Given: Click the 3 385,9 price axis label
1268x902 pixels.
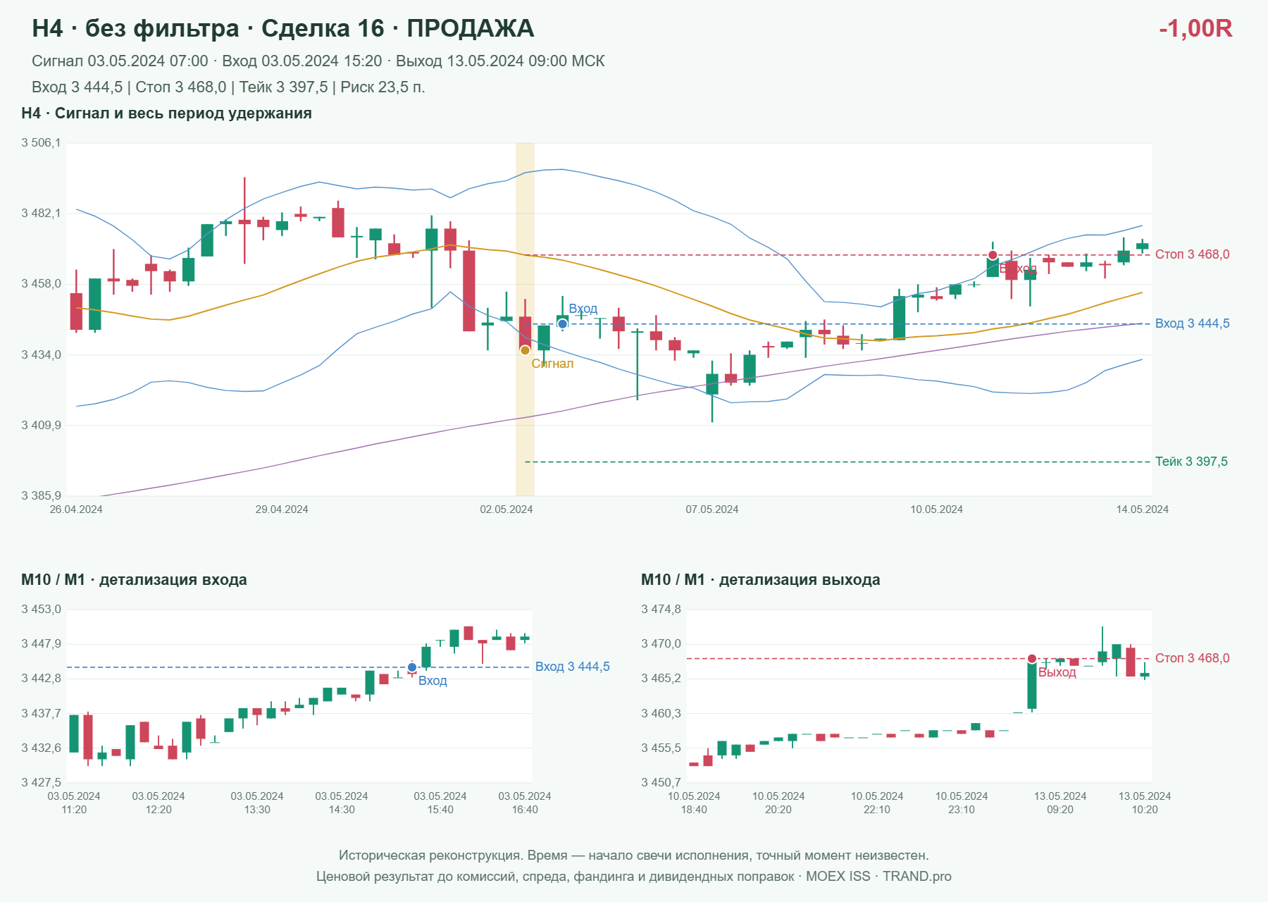Looking at the screenshot, I should (41, 495).
